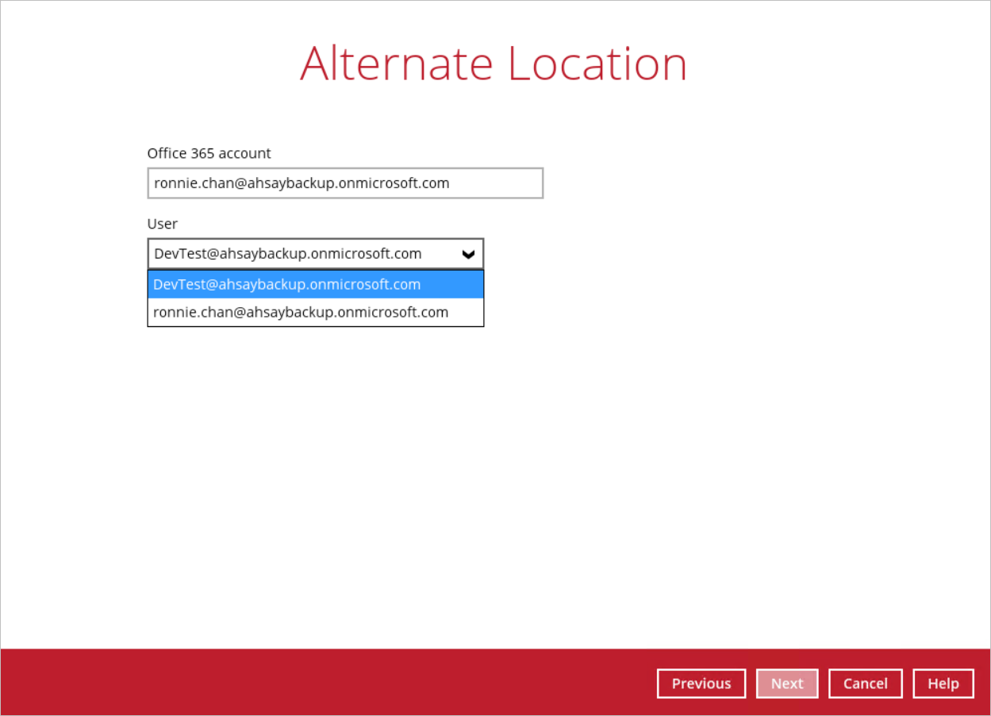Click the word "Location" in the title
The width and height of the screenshot is (991, 716).
click(597, 64)
